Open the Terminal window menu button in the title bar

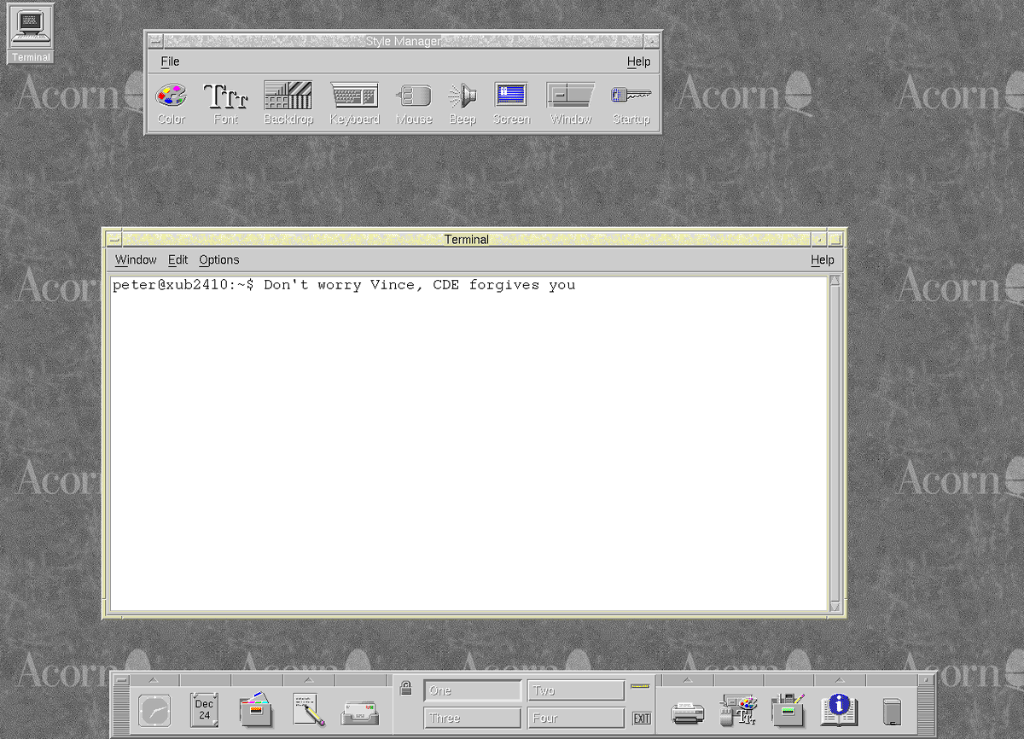click(113, 240)
